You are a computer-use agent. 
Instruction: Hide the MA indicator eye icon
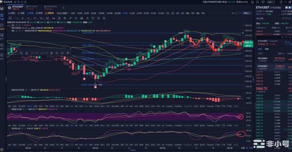coord(17,31)
